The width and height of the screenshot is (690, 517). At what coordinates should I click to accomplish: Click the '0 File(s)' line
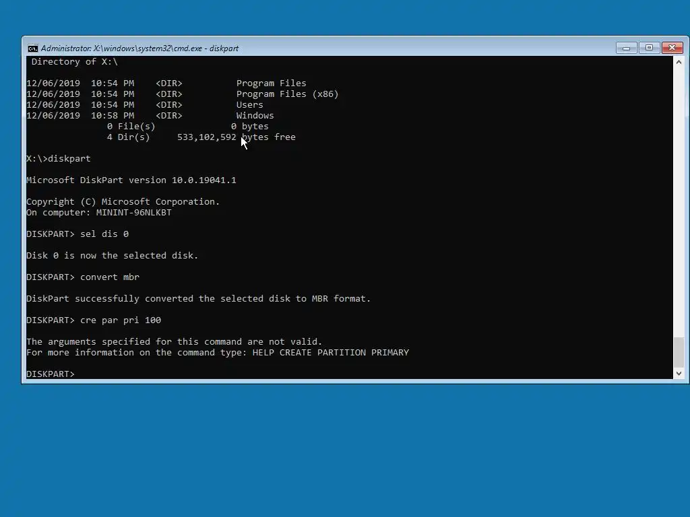(x=131, y=126)
